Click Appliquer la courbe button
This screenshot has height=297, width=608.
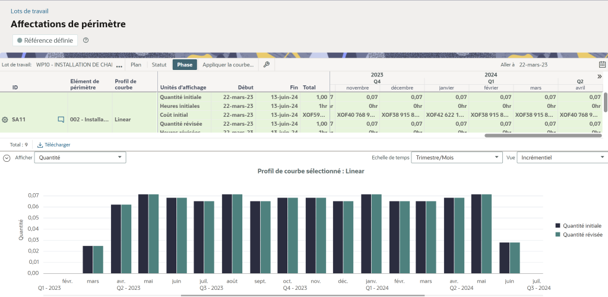[228, 65]
